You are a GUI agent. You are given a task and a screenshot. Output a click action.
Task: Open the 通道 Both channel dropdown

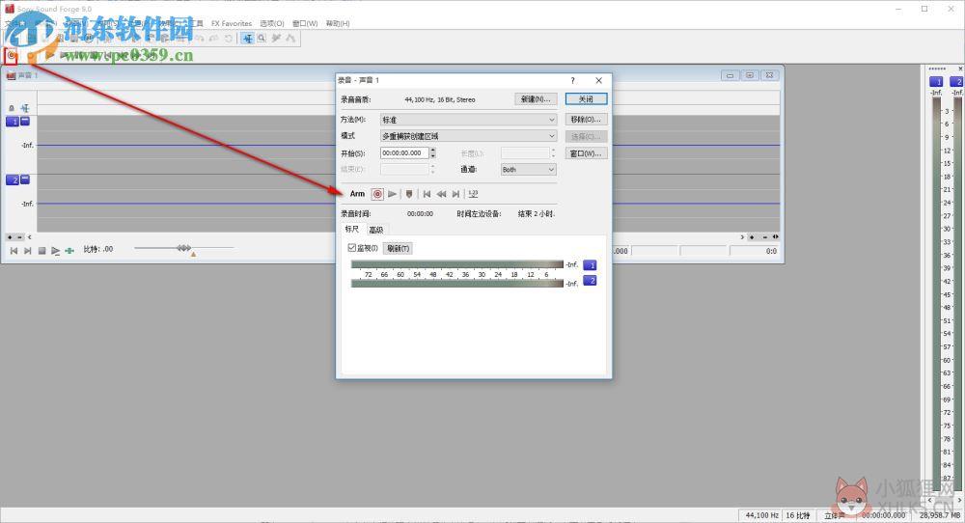point(528,169)
